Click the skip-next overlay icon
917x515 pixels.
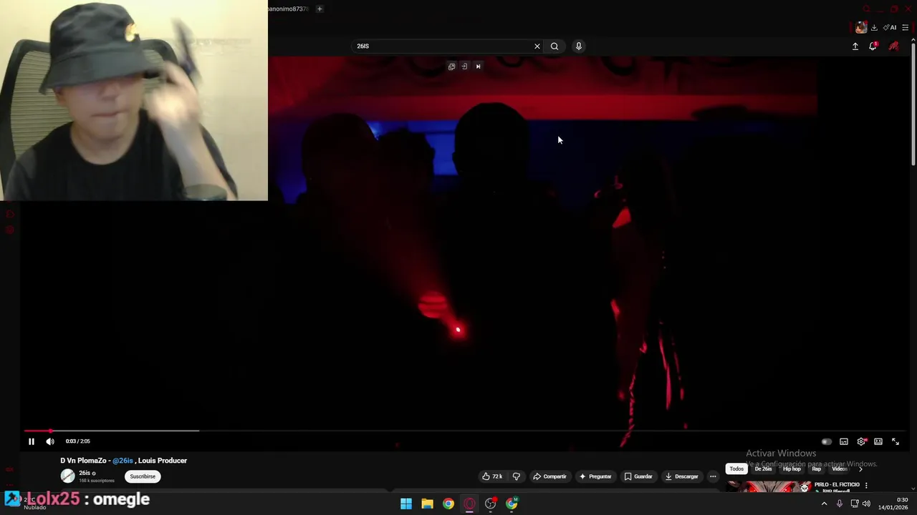coord(478,67)
